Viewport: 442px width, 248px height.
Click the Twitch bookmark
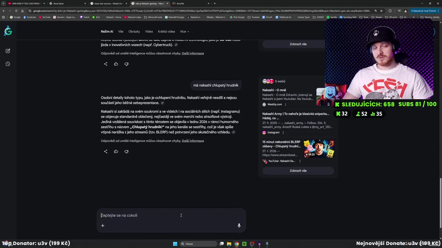[x=85, y=17]
